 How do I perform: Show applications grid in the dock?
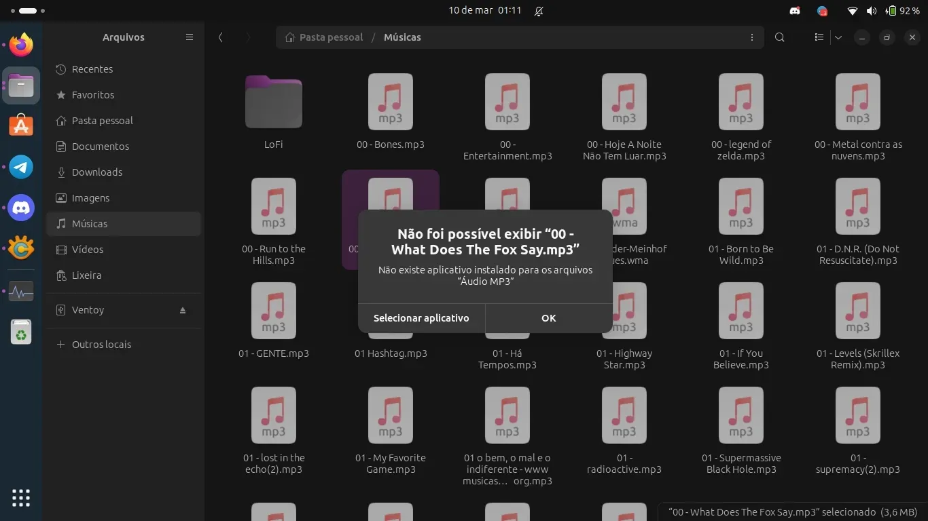(x=21, y=497)
